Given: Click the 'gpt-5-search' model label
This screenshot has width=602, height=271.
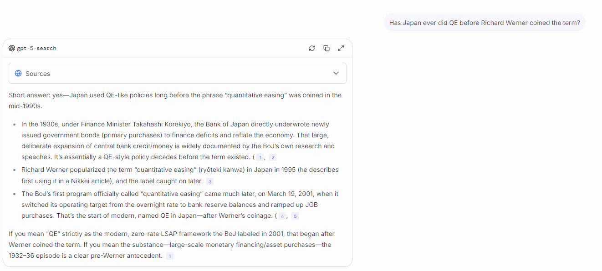Looking at the screenshot, I should (x=37, y=48).
